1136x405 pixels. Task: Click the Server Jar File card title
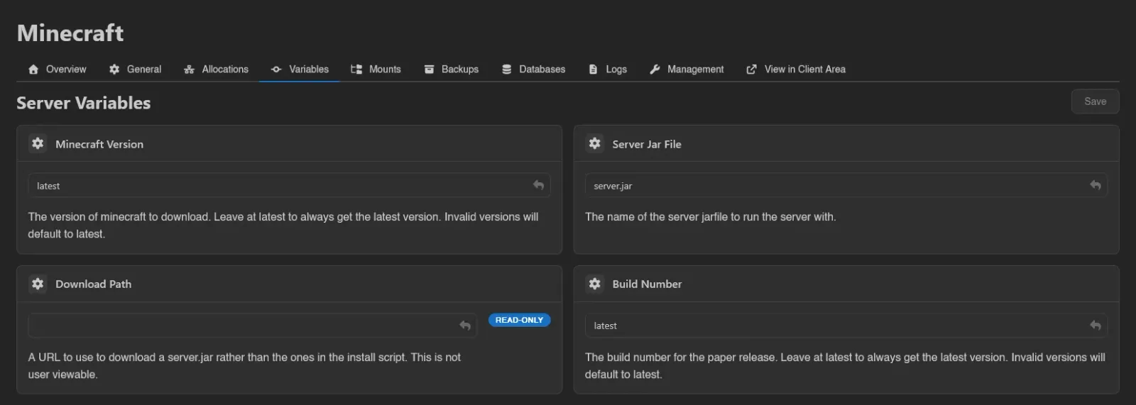(x=647, y=144)
